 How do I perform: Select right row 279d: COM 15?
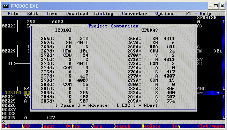point(151,80)
